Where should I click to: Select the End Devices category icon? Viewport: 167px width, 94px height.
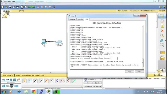click(x=4, y=86)
